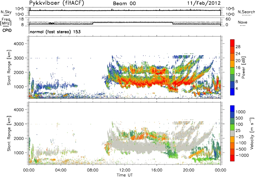Click the '4000' tick on power panel axis
Screen dimensions: 255x177
(19, 44)
